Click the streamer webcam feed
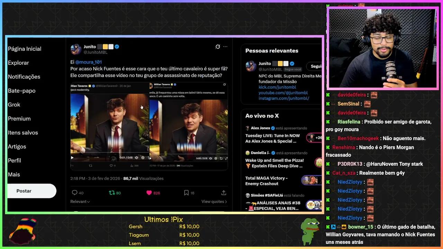Screen dimensions: 443x249 pos(382,48)
